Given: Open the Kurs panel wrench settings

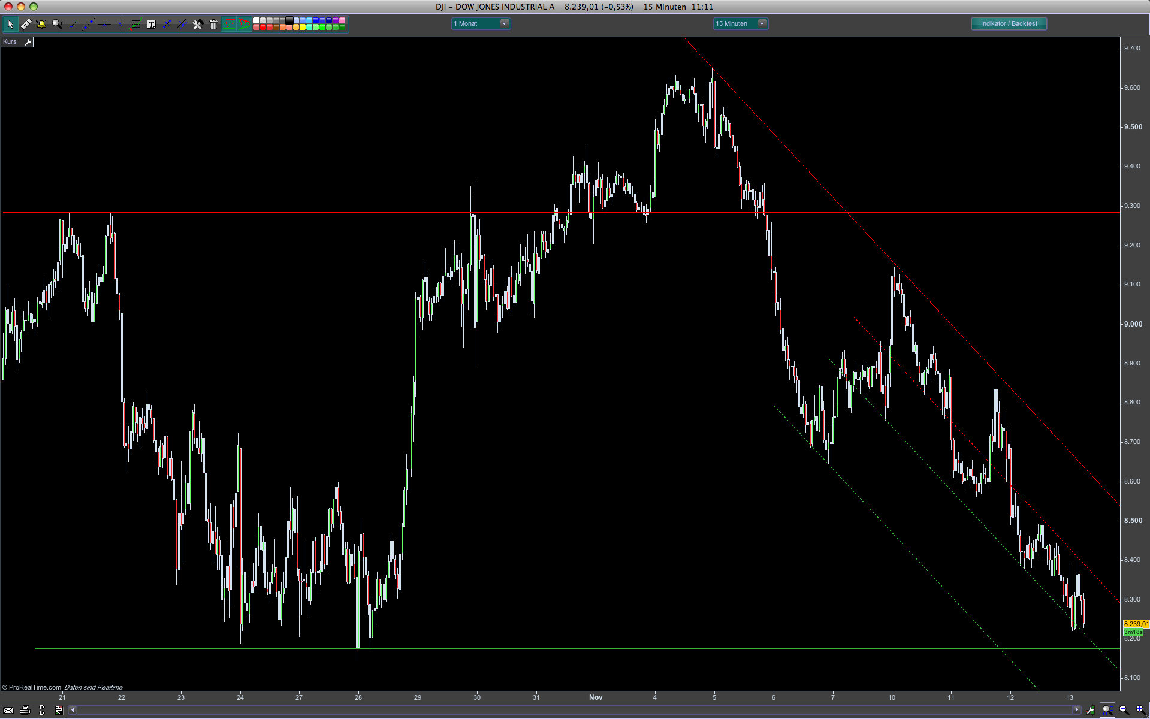Looking at the screenshot, I should pos(28,42).
